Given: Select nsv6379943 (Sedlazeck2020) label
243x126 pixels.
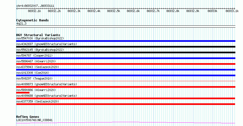Looking at the screenshot, I should 38,67.
